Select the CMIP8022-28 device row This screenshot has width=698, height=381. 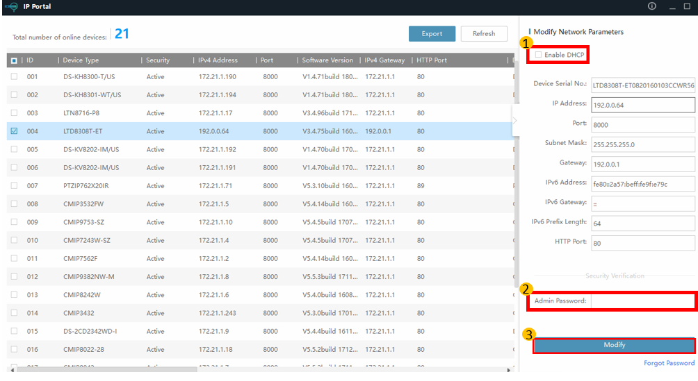[261, 350]
